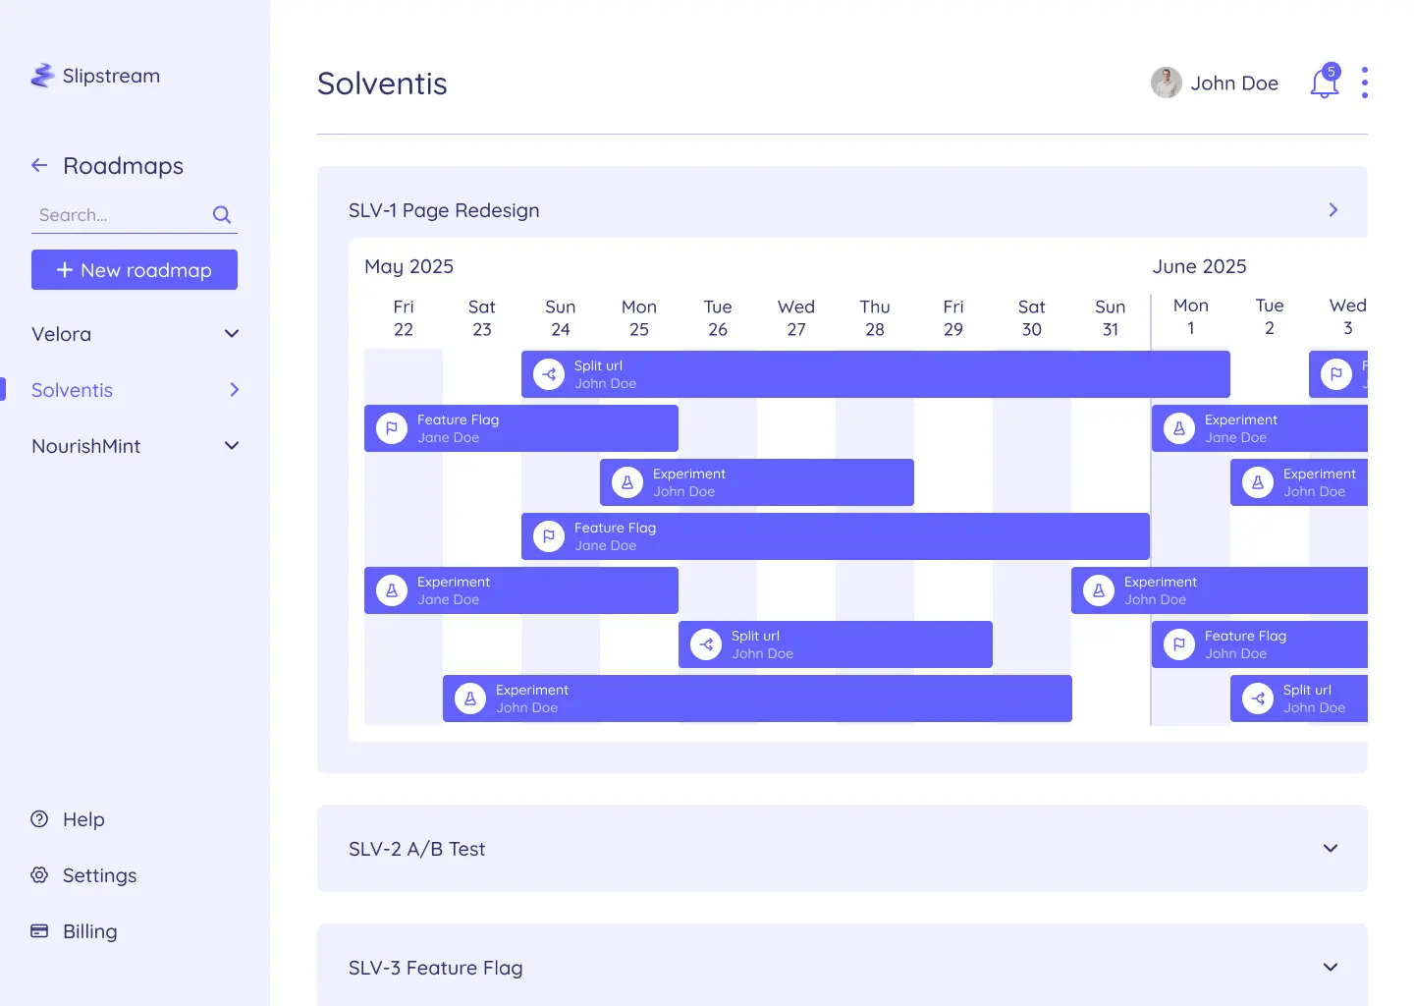Click the New roadmap button
Screen dimensions: 1414x1006
coord(134,269)
